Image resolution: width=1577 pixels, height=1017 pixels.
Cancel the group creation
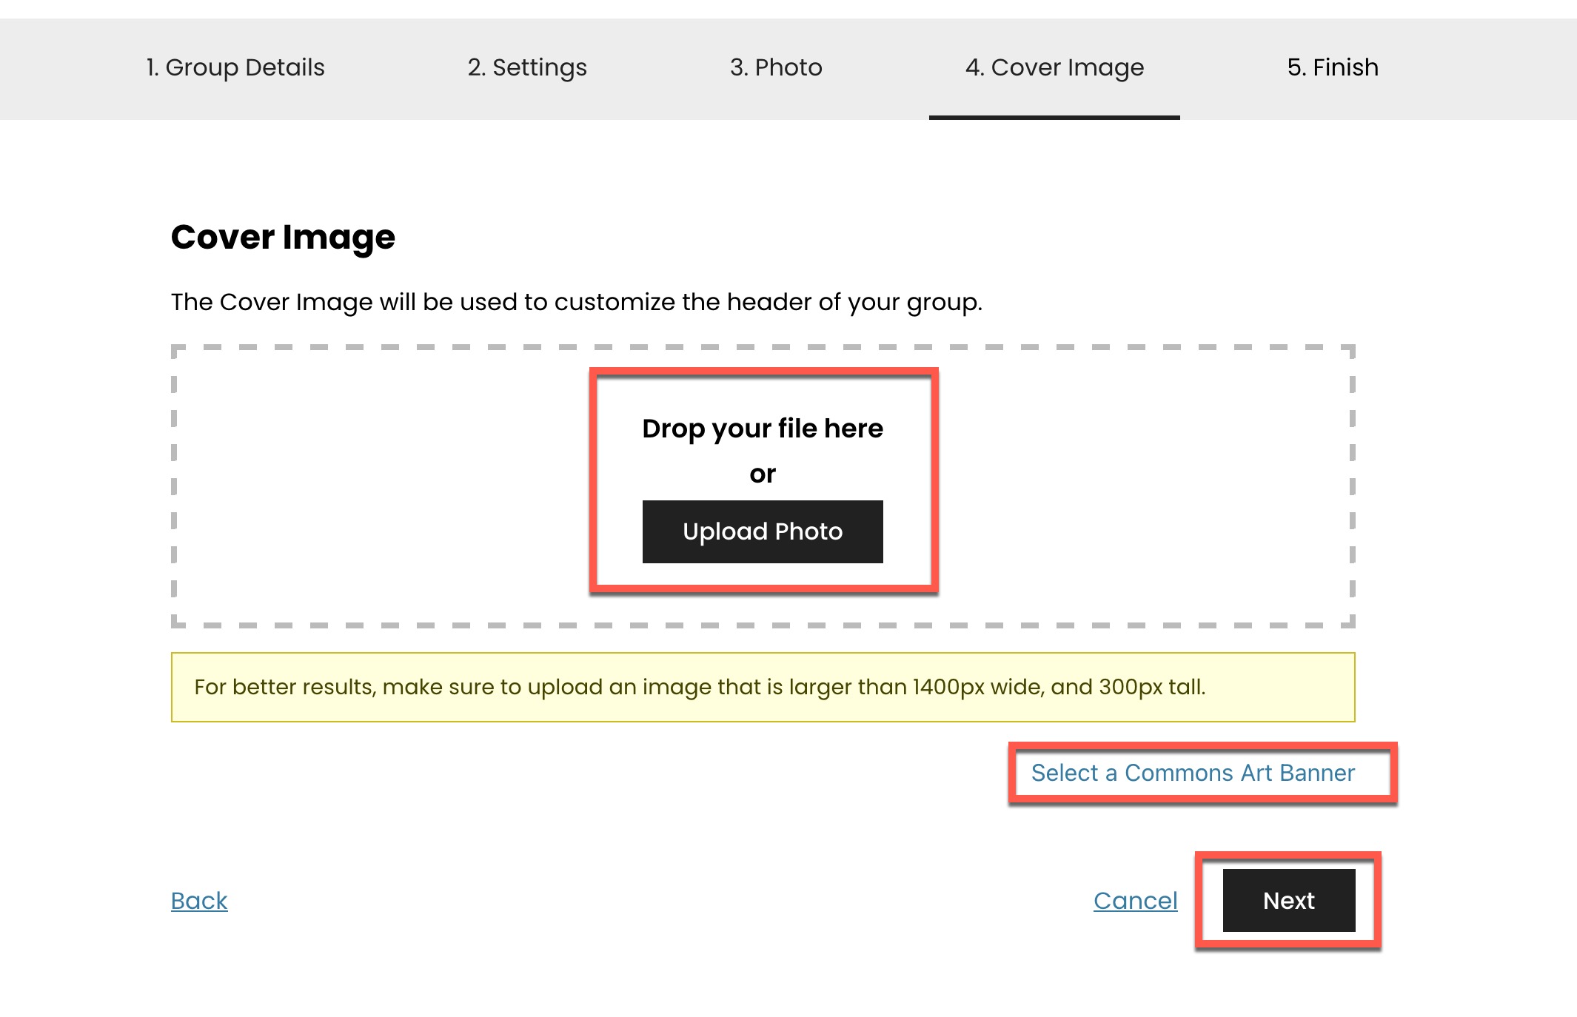(x=1135, y=900)
